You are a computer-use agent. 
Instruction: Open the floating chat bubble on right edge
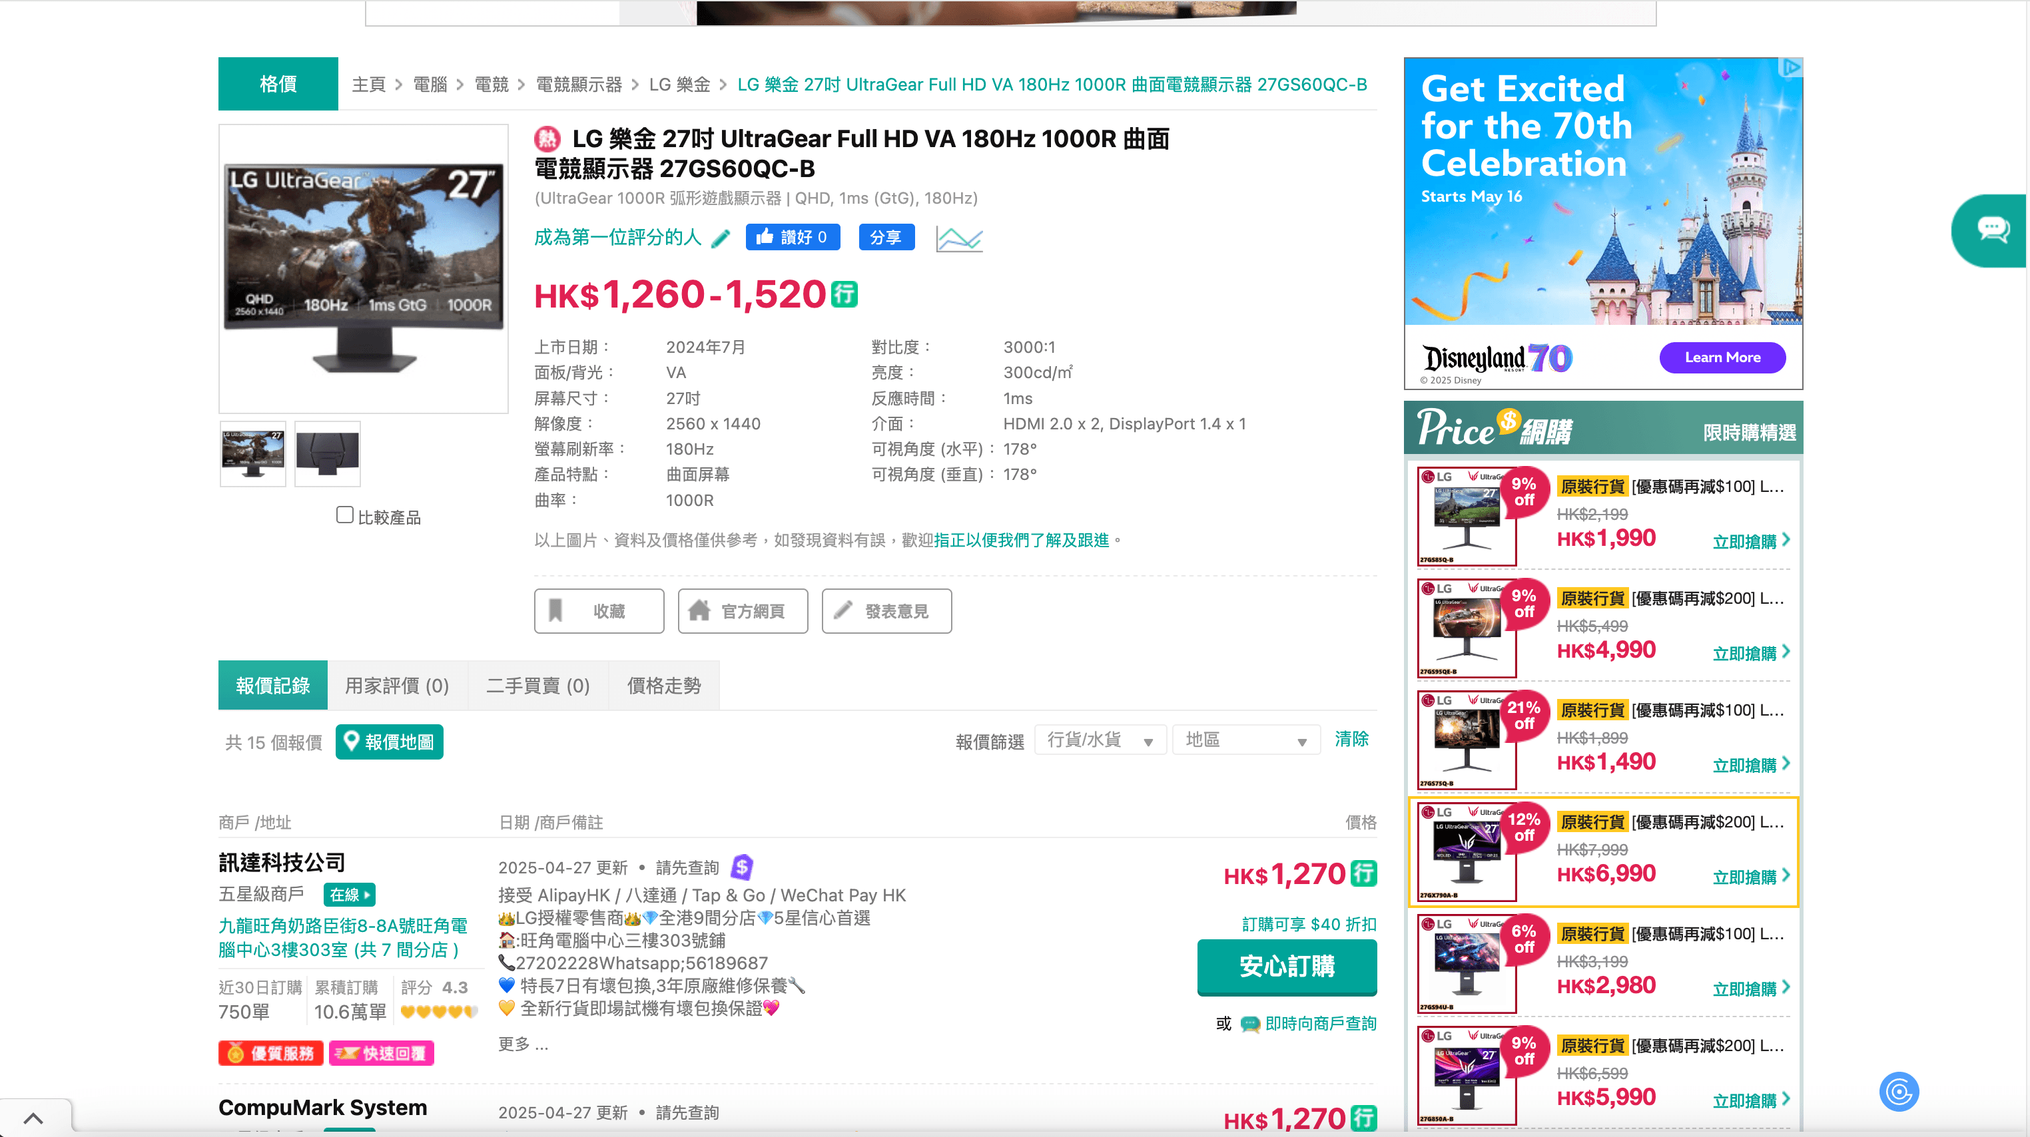tap(1993, 229)
